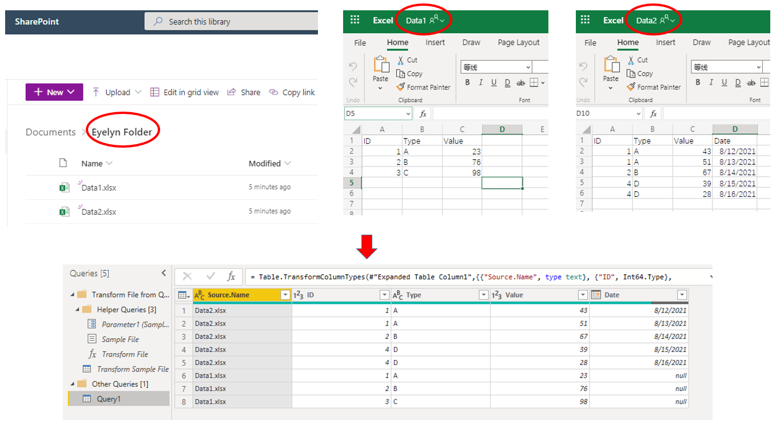Click Copy in the Data2 Excel window
Screen dimensions: 780x427
click(639, 74)
